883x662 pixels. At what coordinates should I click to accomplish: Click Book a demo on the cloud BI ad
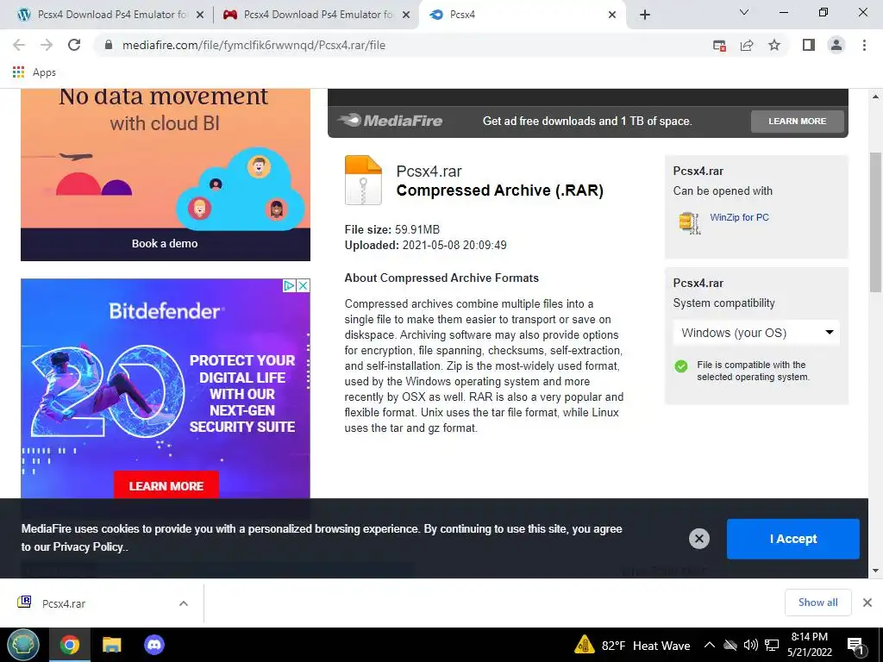point(165,244)
